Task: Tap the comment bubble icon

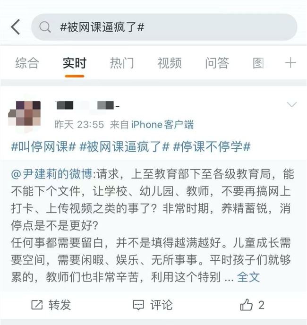Action: 138,305
